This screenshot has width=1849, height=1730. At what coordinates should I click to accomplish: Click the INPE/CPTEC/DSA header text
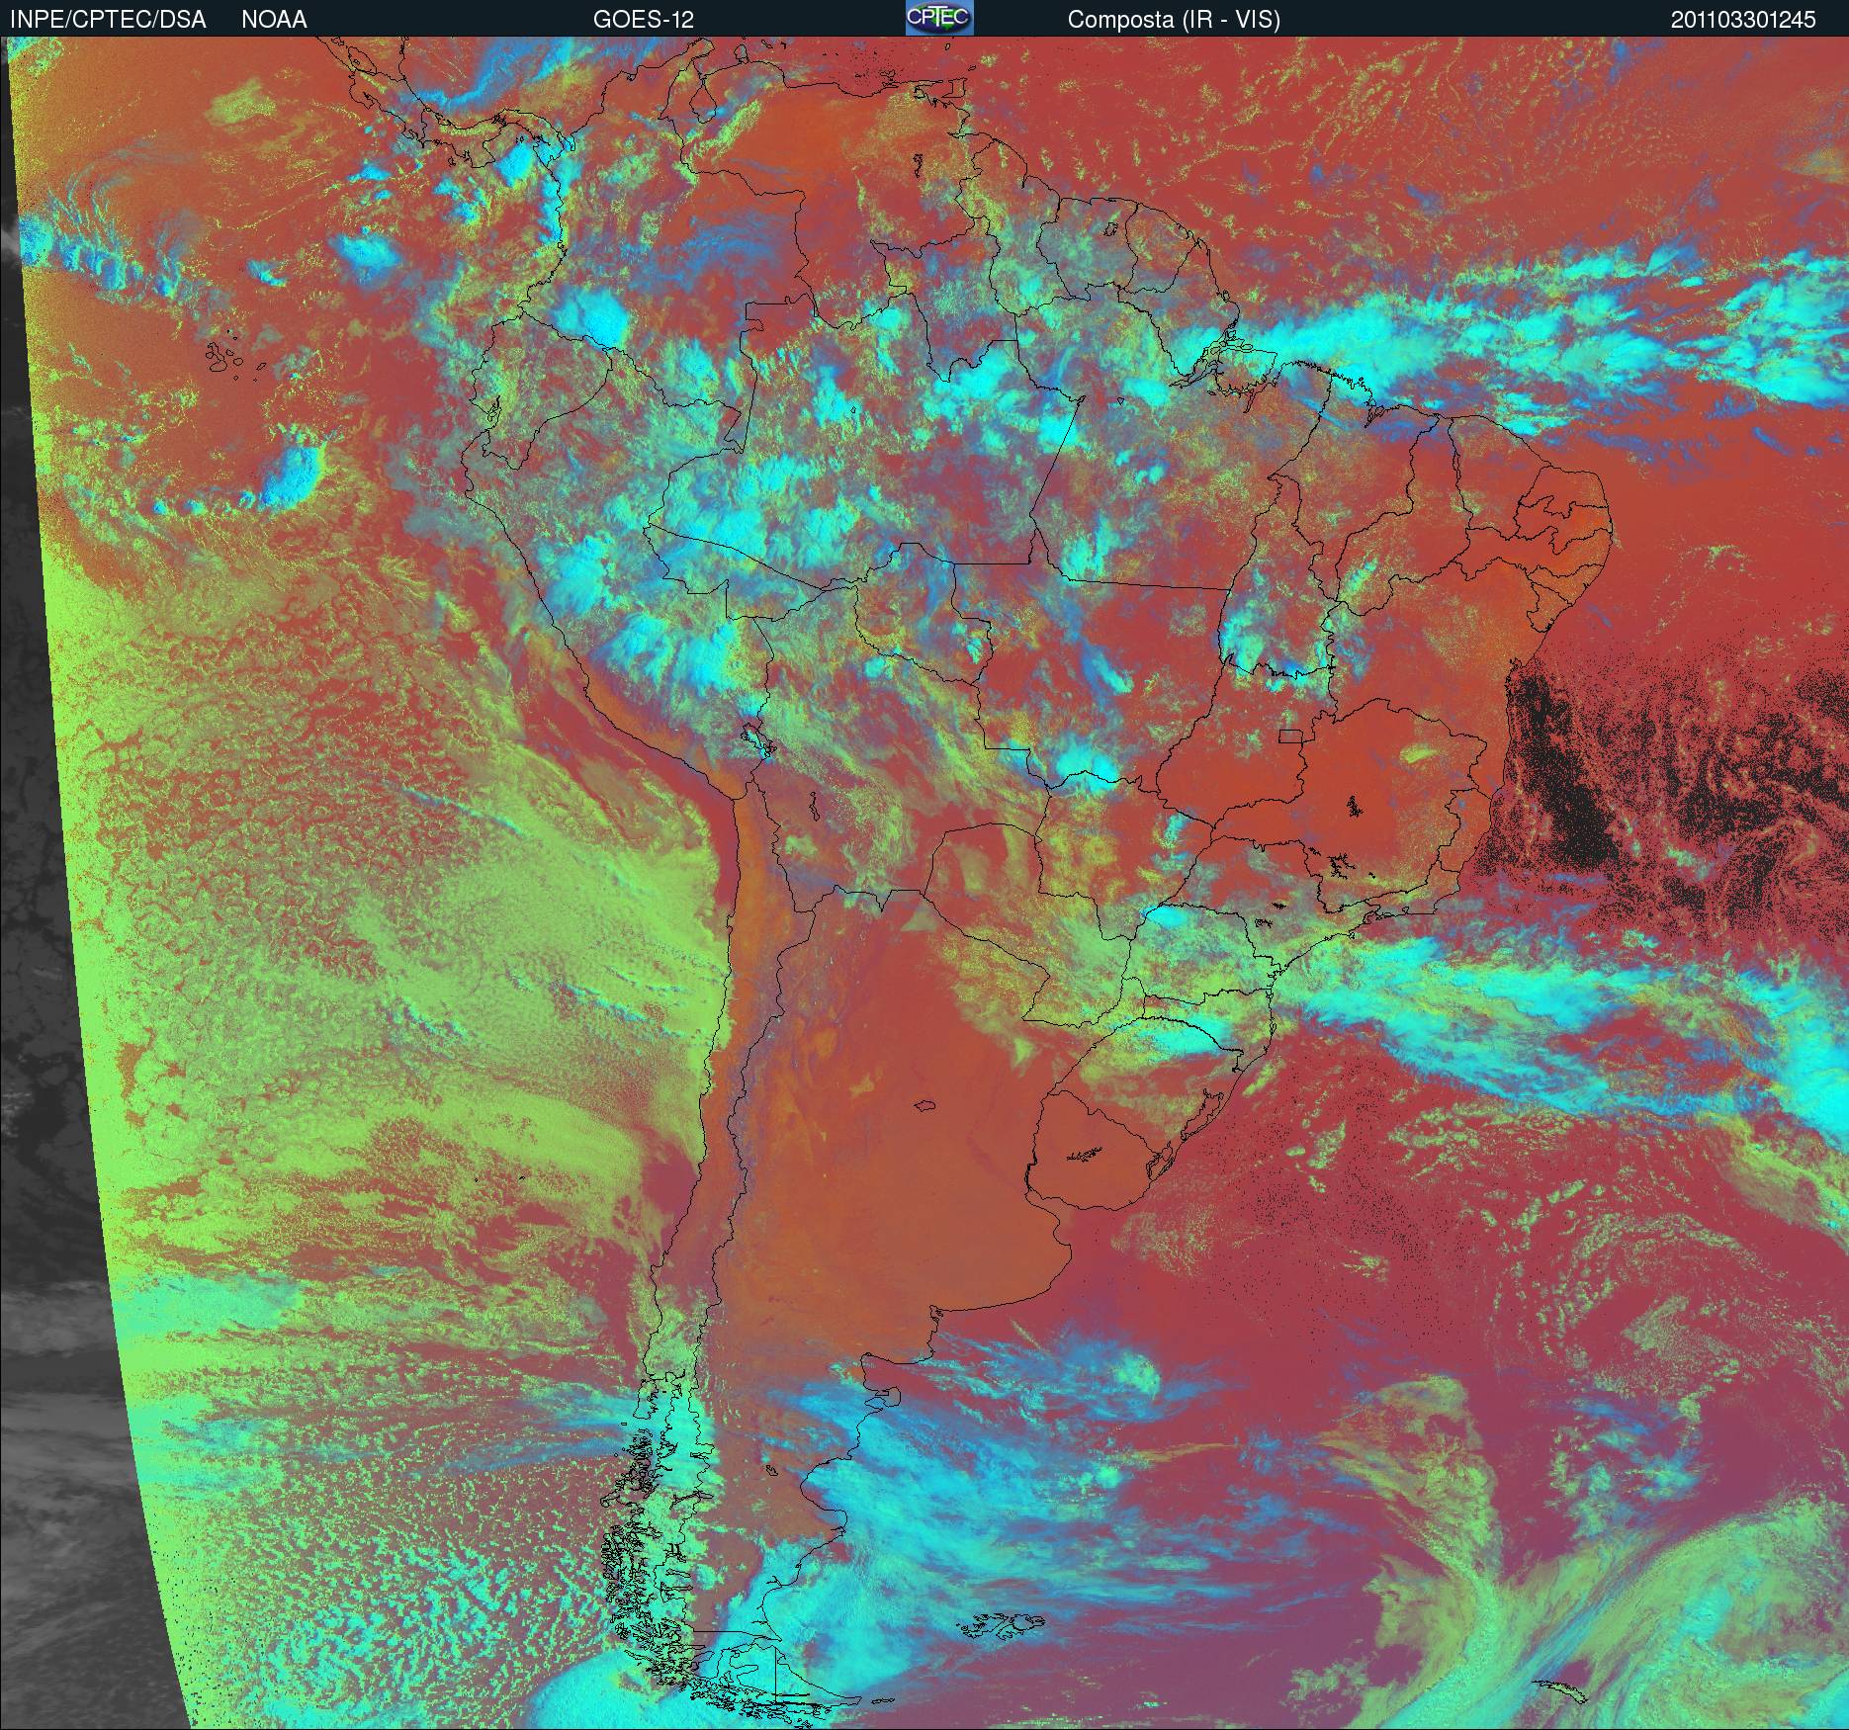[x=108, y=20]
